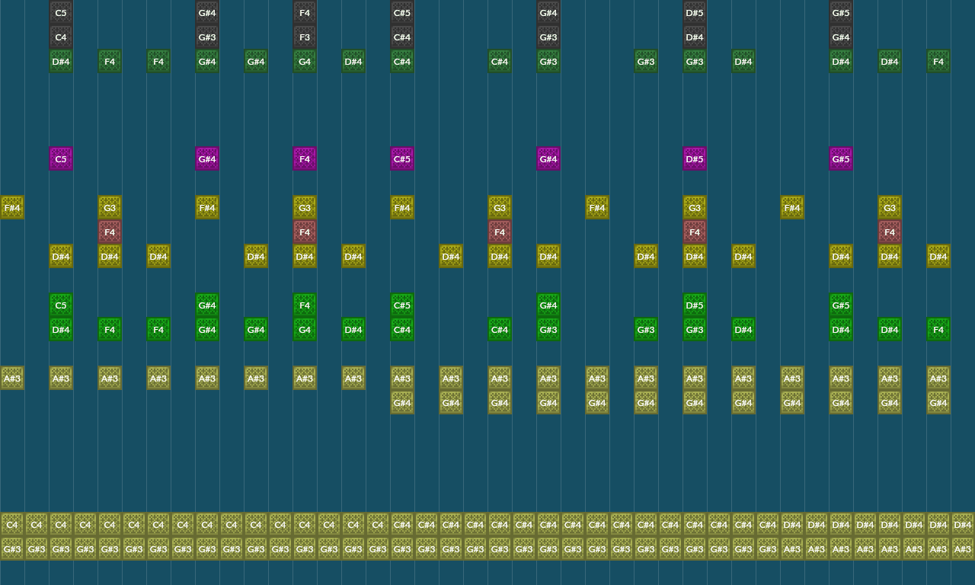Screen dimensions: 975x585
Task: Select the dark gray F4 note
Action: click(x=305, y=13)
